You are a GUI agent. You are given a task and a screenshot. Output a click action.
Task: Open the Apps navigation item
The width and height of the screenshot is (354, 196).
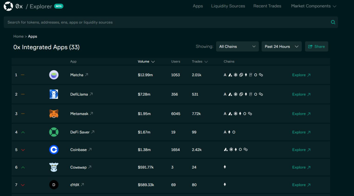click(198, 6)
